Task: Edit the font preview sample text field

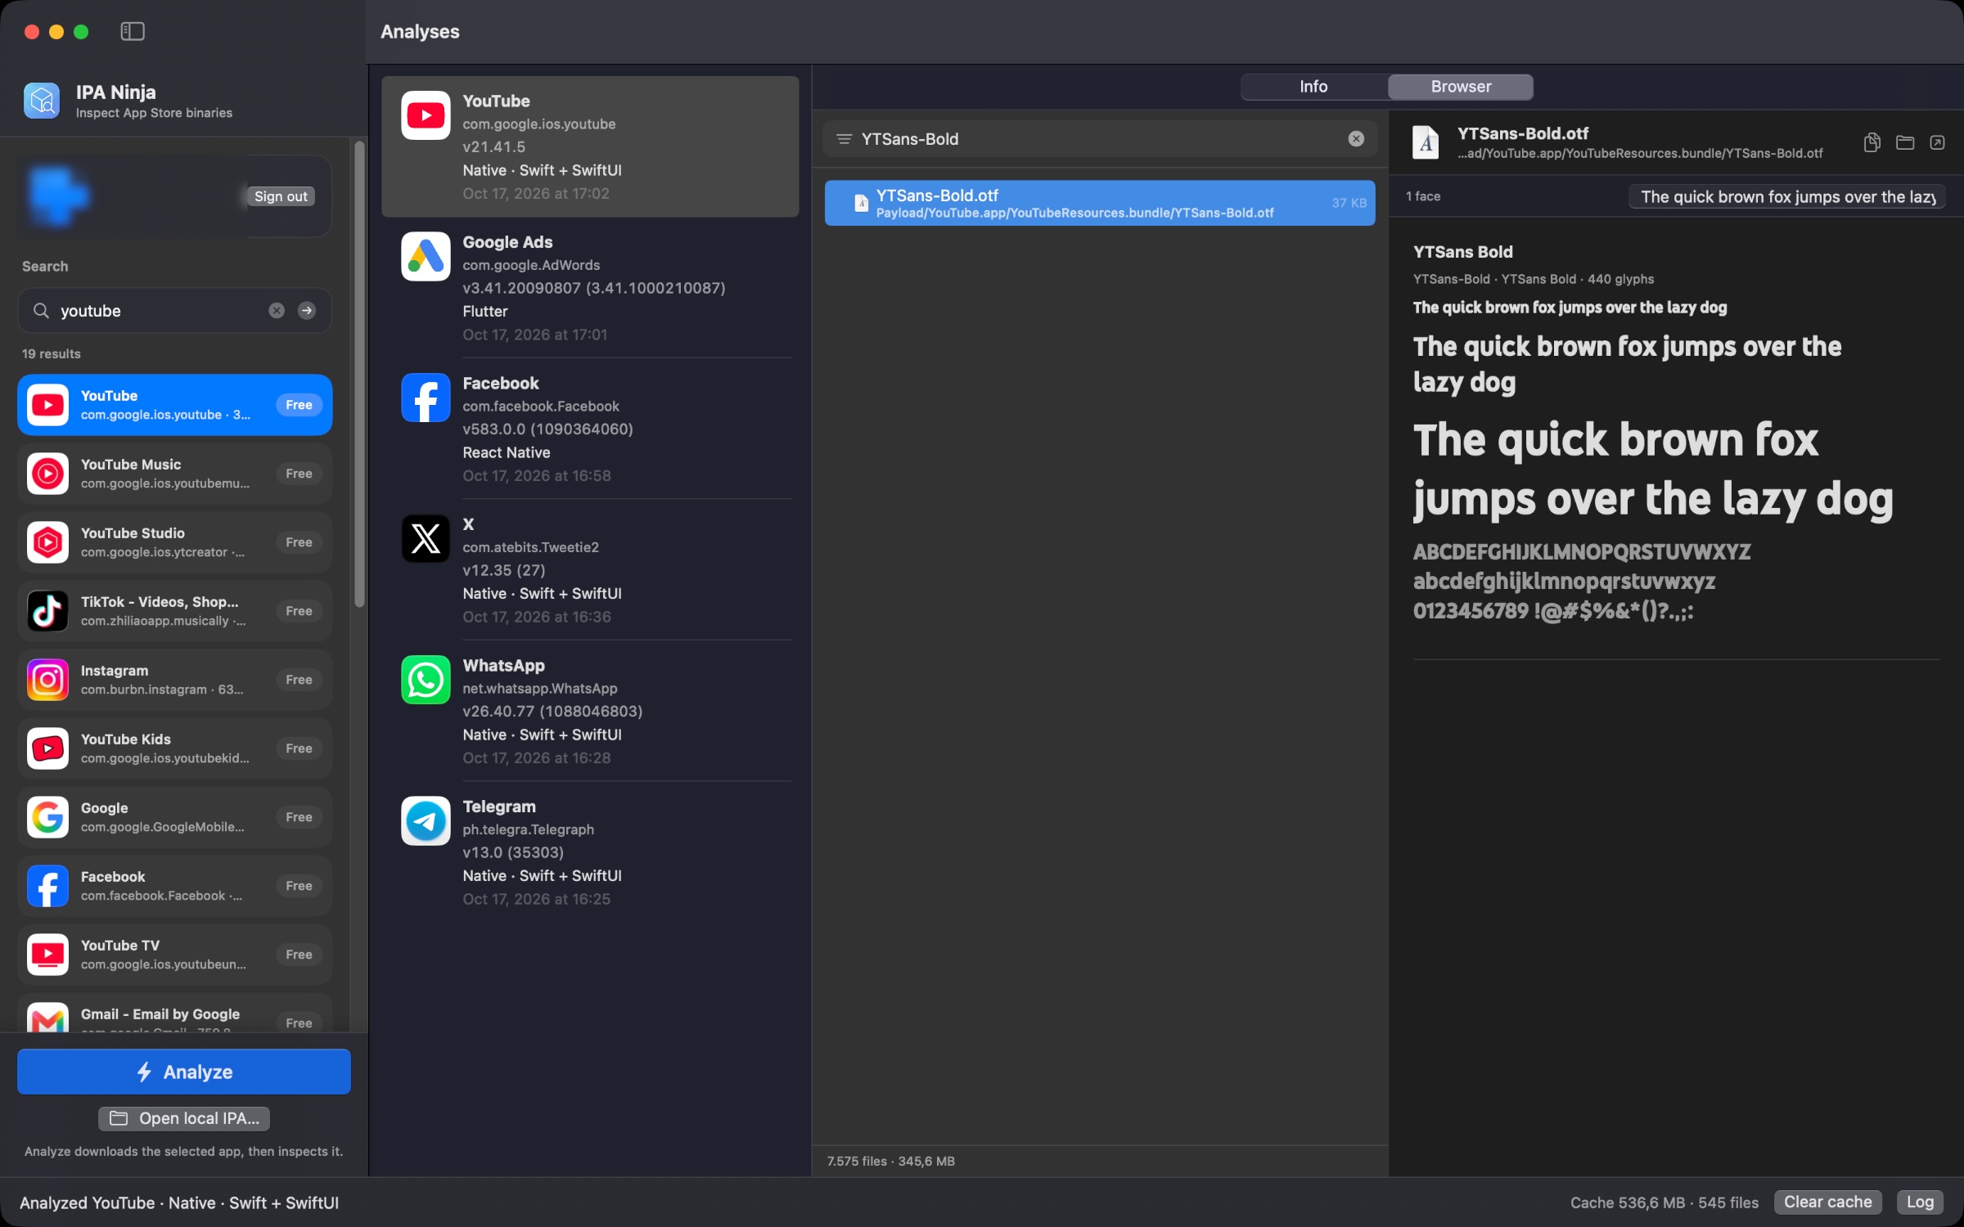Action: click(x=1786, y=196)
